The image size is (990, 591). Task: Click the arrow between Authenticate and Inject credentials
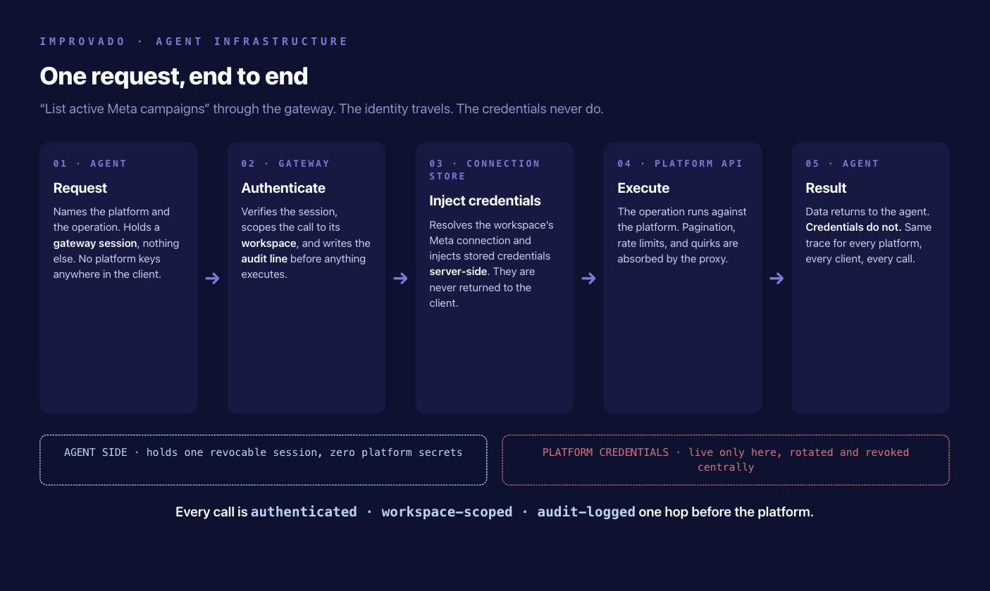[400, 279]
